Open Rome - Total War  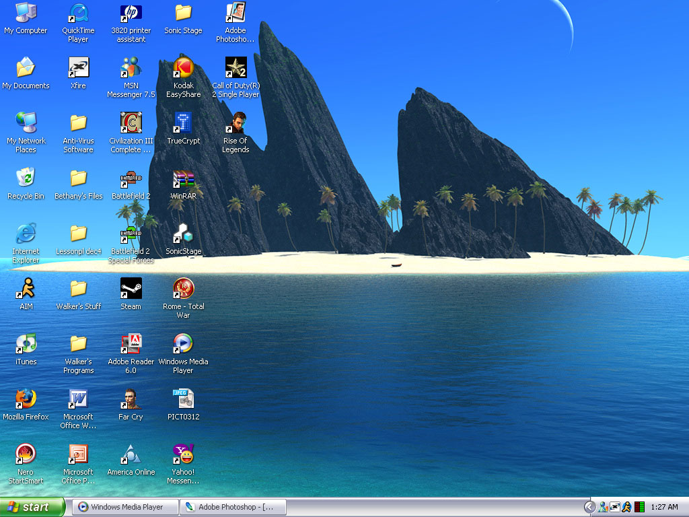pyautogui.click(x=183, y=288)
